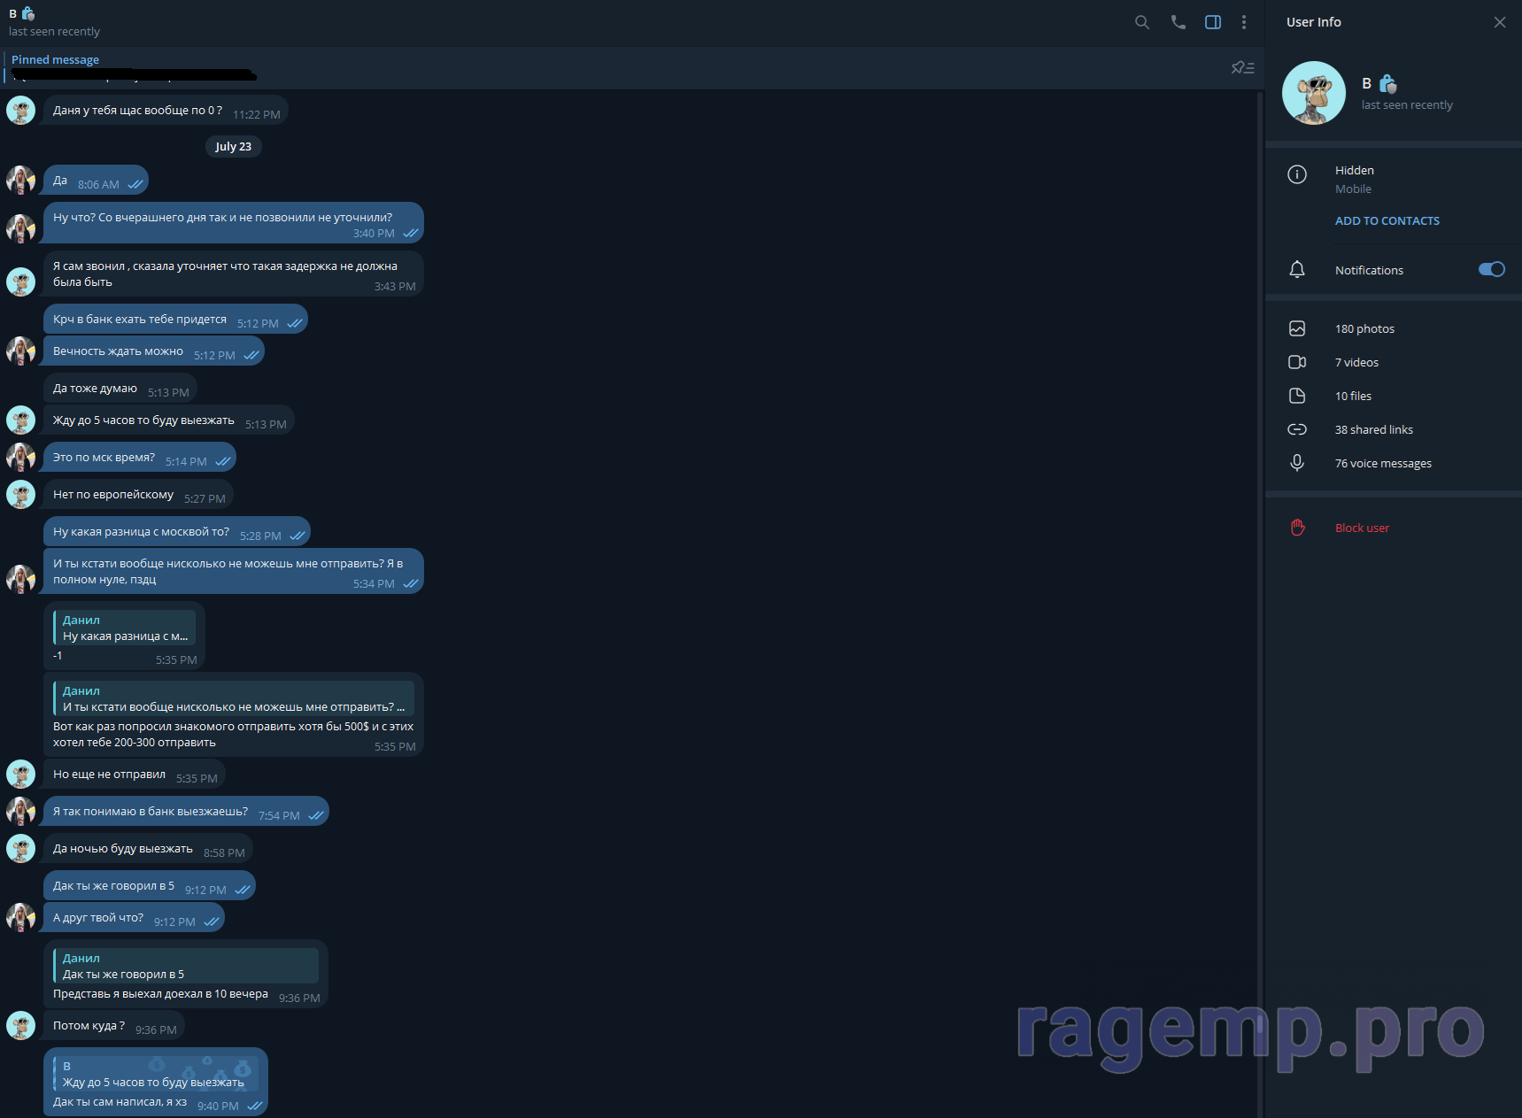Click the Hidden mobile info row

(x=1355, y=179)
